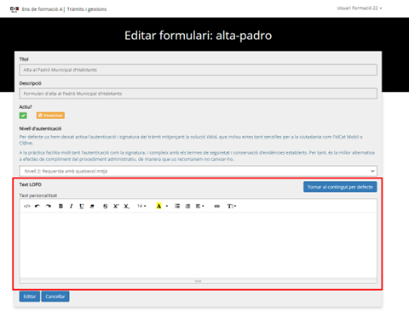
Task: Apply superscript formatting
Action: pos(116,206)
